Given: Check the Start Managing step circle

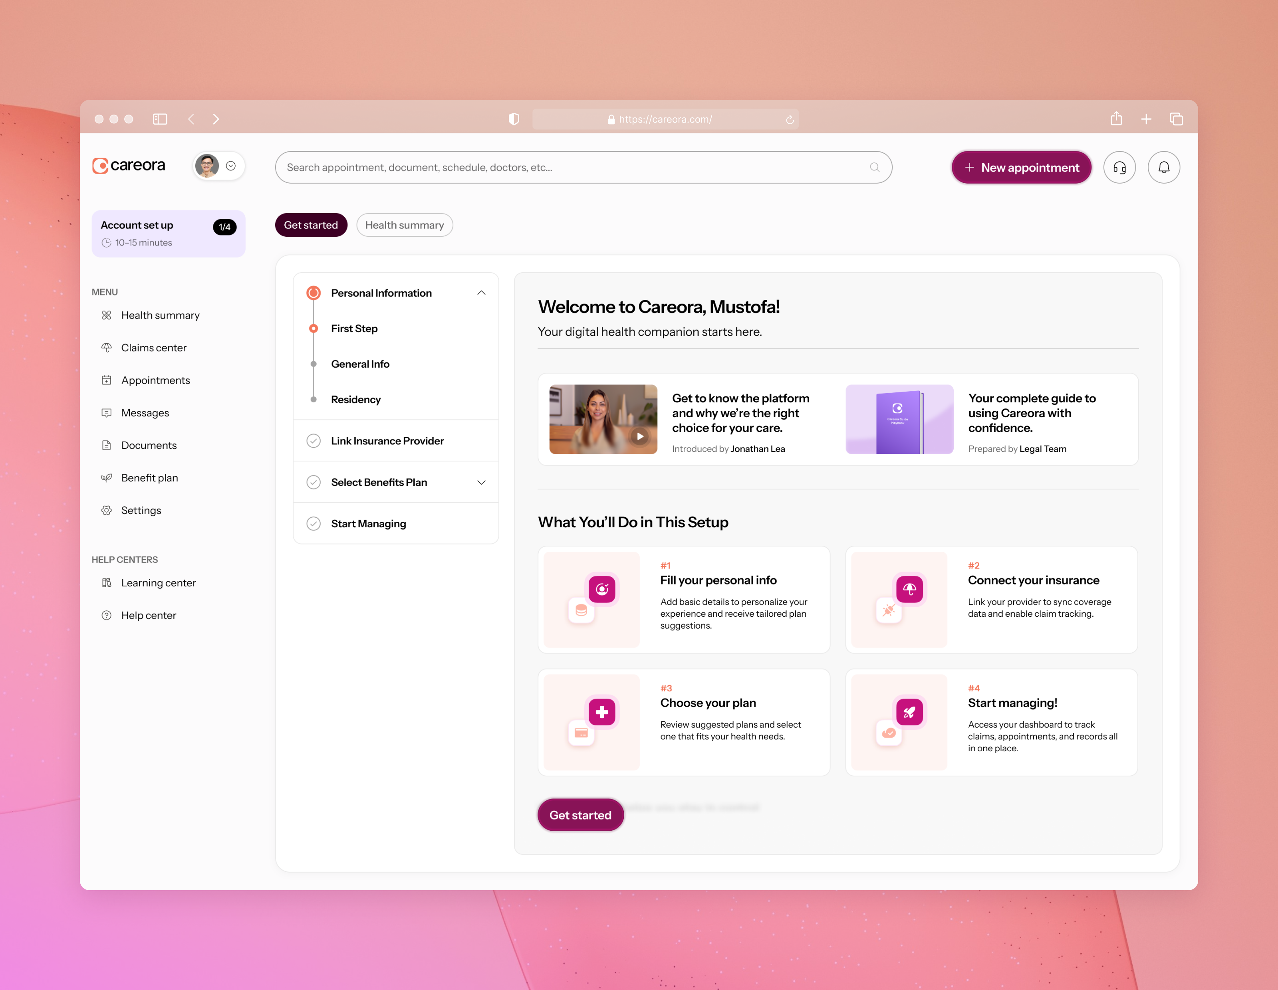Looking at the screenshot, I should click(x=314, y=523).
